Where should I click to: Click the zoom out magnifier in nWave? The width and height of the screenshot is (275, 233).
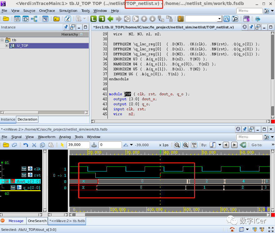[177, 145]
